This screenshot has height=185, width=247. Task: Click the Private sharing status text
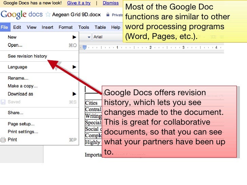coord(117,15)
